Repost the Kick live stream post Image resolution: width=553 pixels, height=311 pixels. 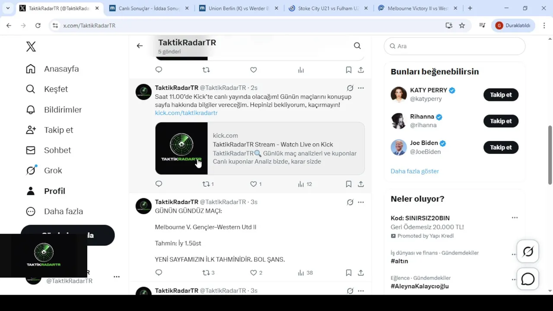pyautogui.click(x=208, y=184)
